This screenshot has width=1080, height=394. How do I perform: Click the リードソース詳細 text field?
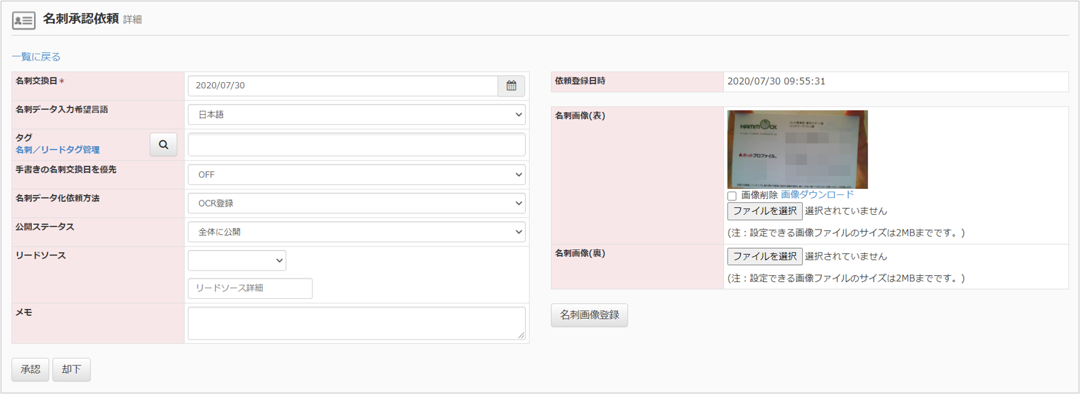click(x=250, y=288)
